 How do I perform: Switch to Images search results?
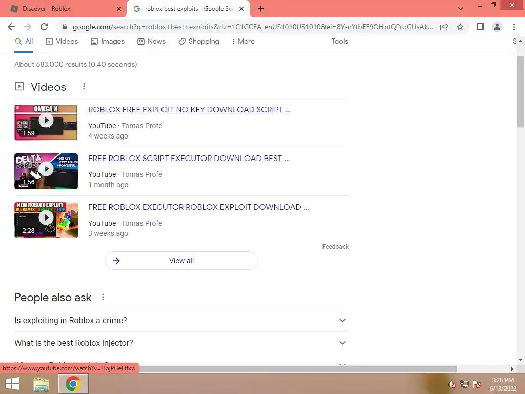click(x=108, y=41)
